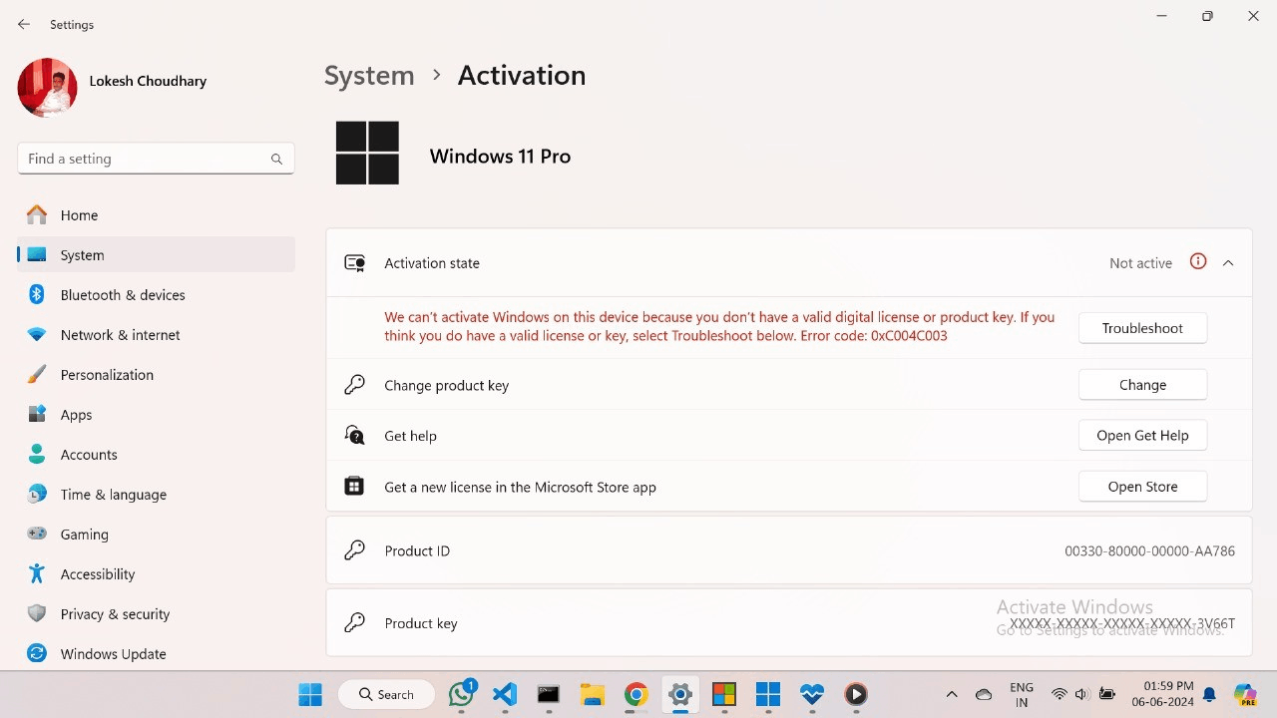1277x718 pixels.
Task: Click the Privacy & security shield icon
Action: point(37,614)
